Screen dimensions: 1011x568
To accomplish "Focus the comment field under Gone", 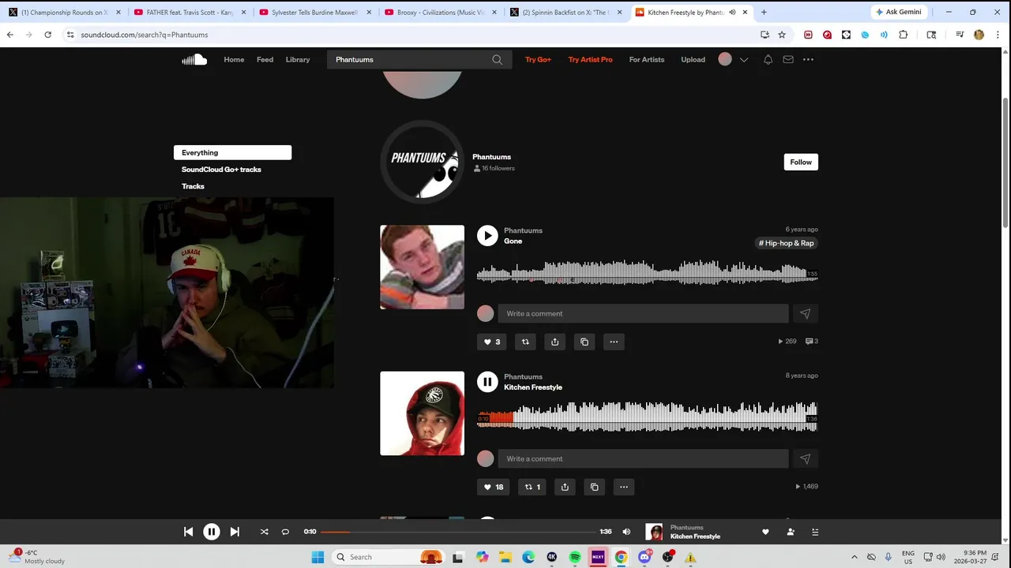I will (643, 313).
